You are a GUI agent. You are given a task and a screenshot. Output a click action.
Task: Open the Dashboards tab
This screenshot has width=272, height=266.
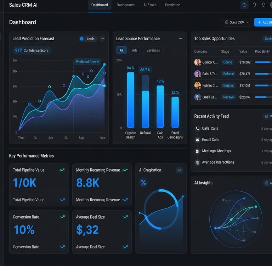pos(125,5)
